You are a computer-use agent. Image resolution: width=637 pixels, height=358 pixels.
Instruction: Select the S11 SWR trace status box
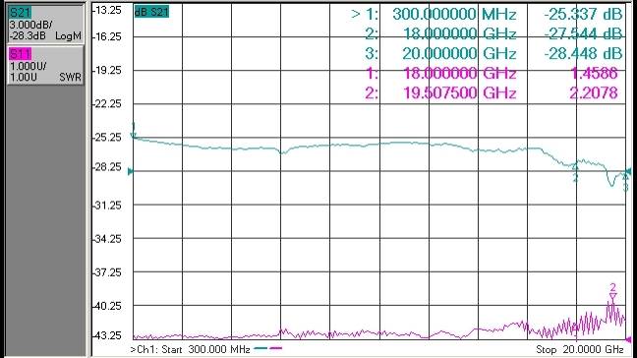[45, 65]
